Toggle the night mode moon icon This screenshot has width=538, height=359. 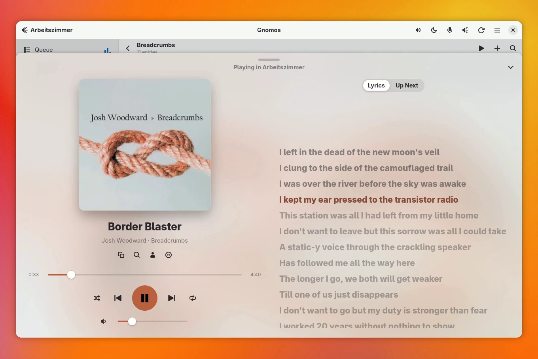434,30
